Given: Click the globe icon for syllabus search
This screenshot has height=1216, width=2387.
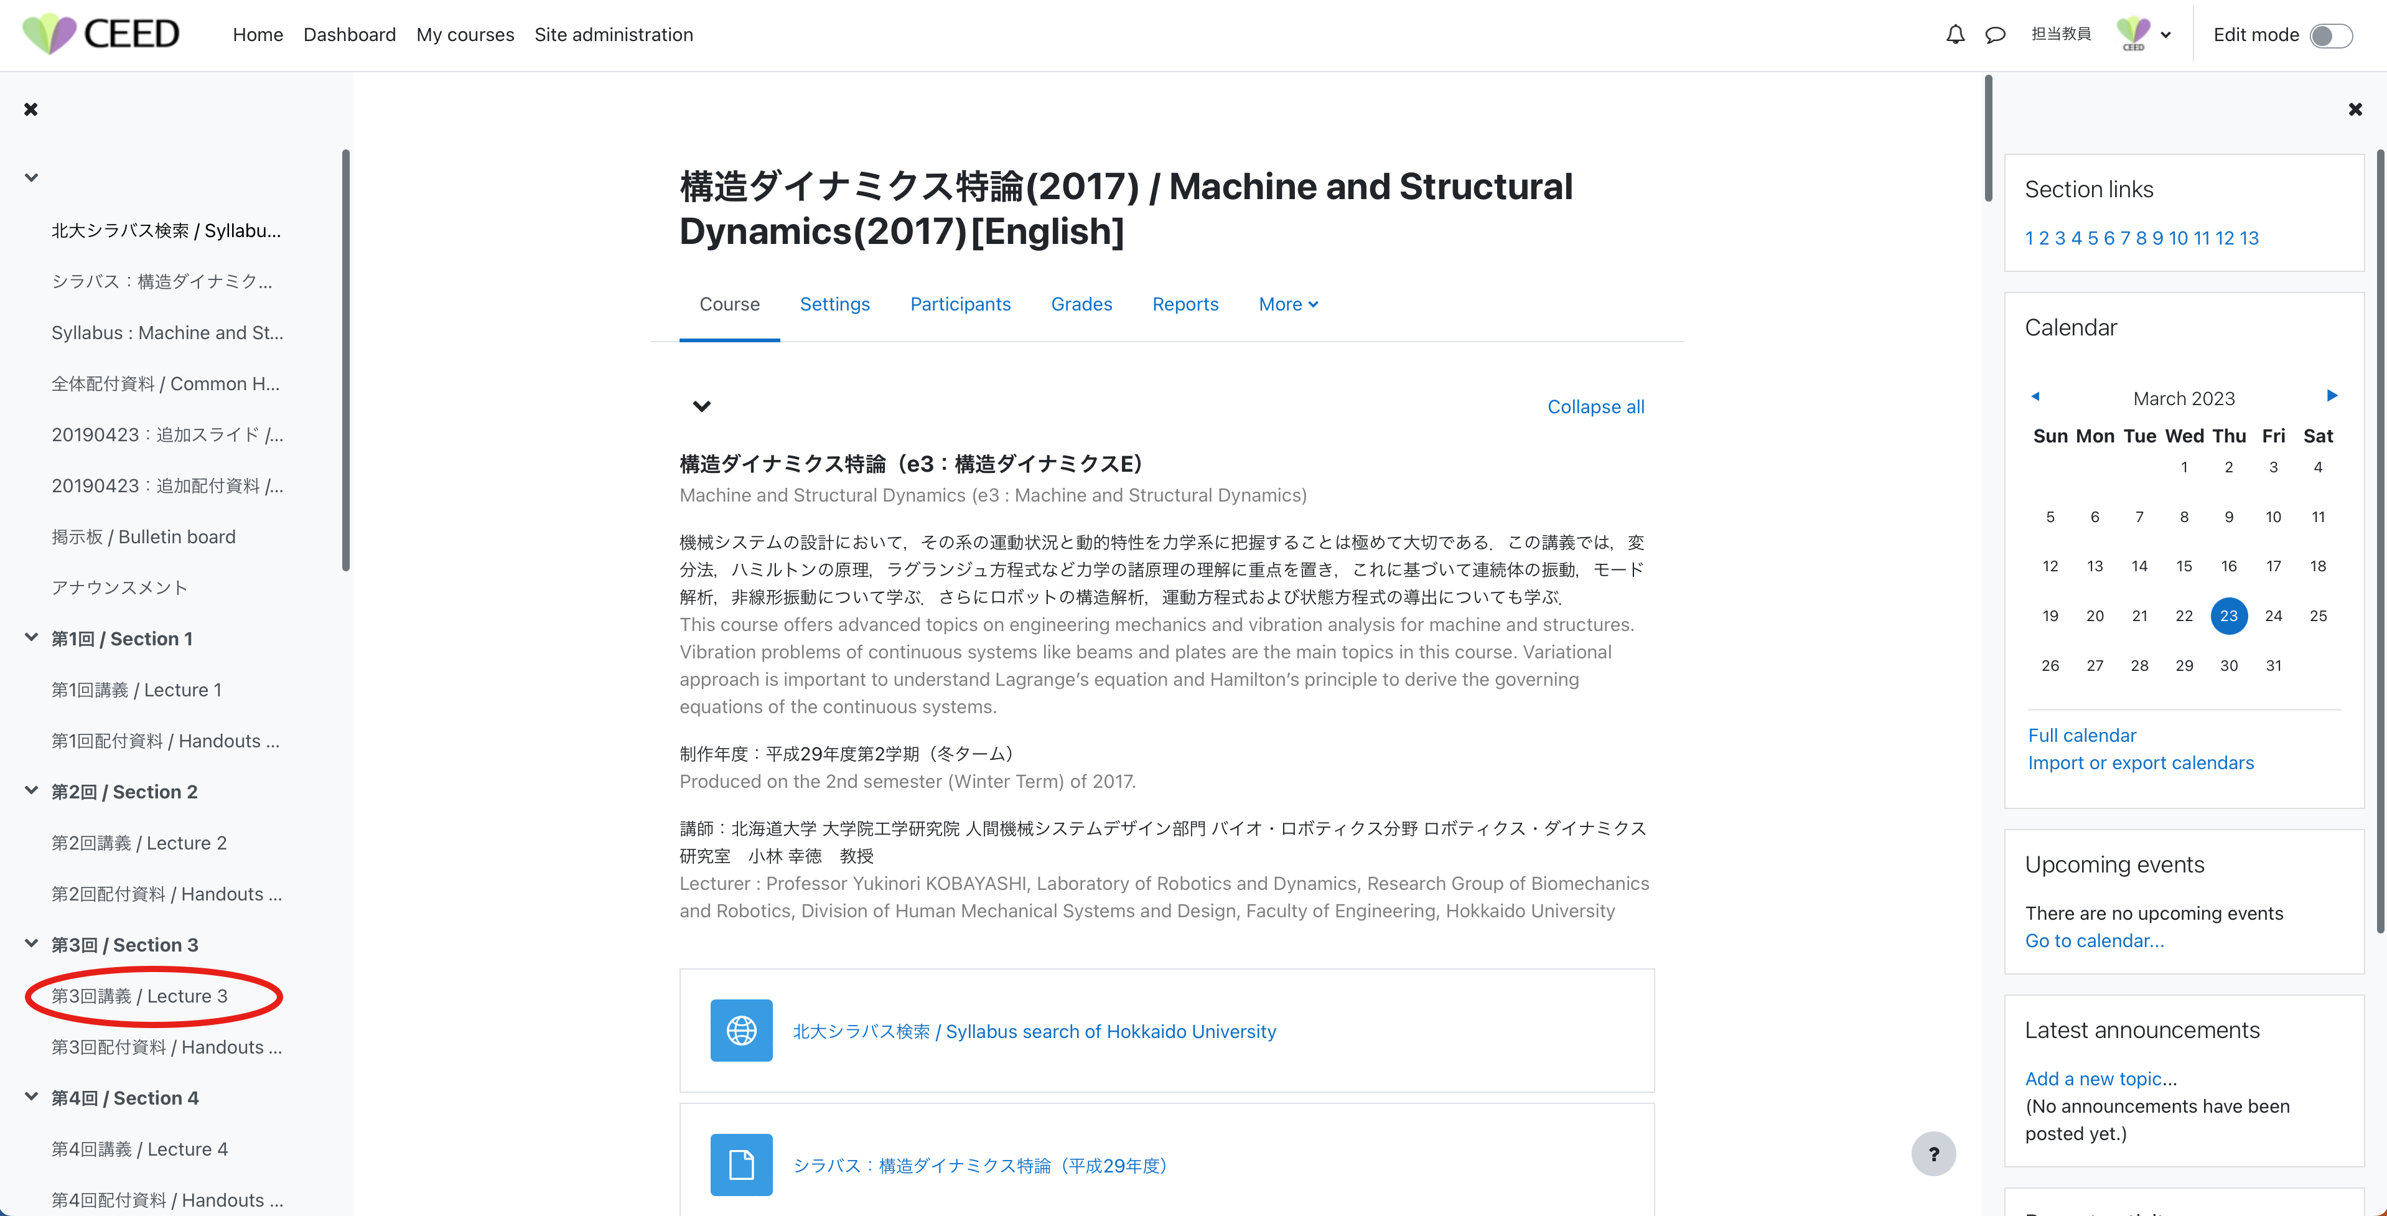Looking at the screenshot, I should (741, 1031).
